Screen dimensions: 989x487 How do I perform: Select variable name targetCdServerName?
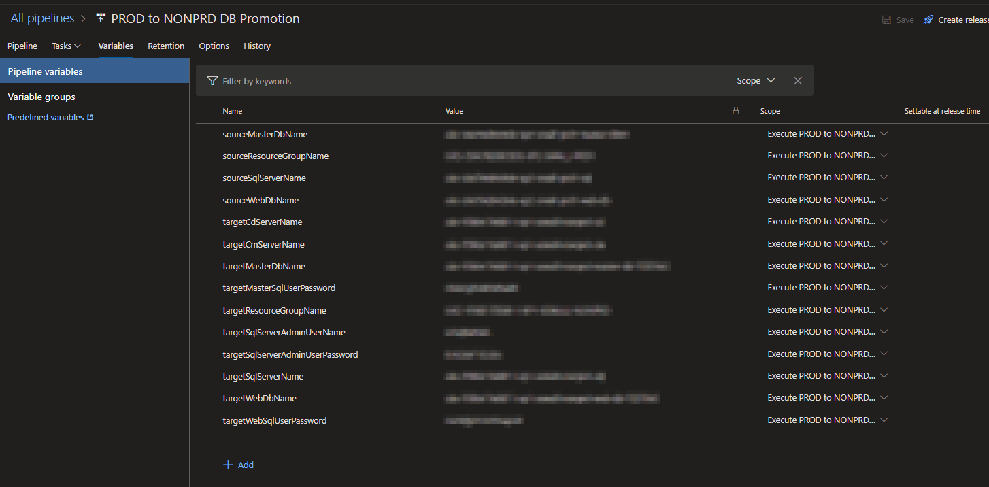point(263,222)
